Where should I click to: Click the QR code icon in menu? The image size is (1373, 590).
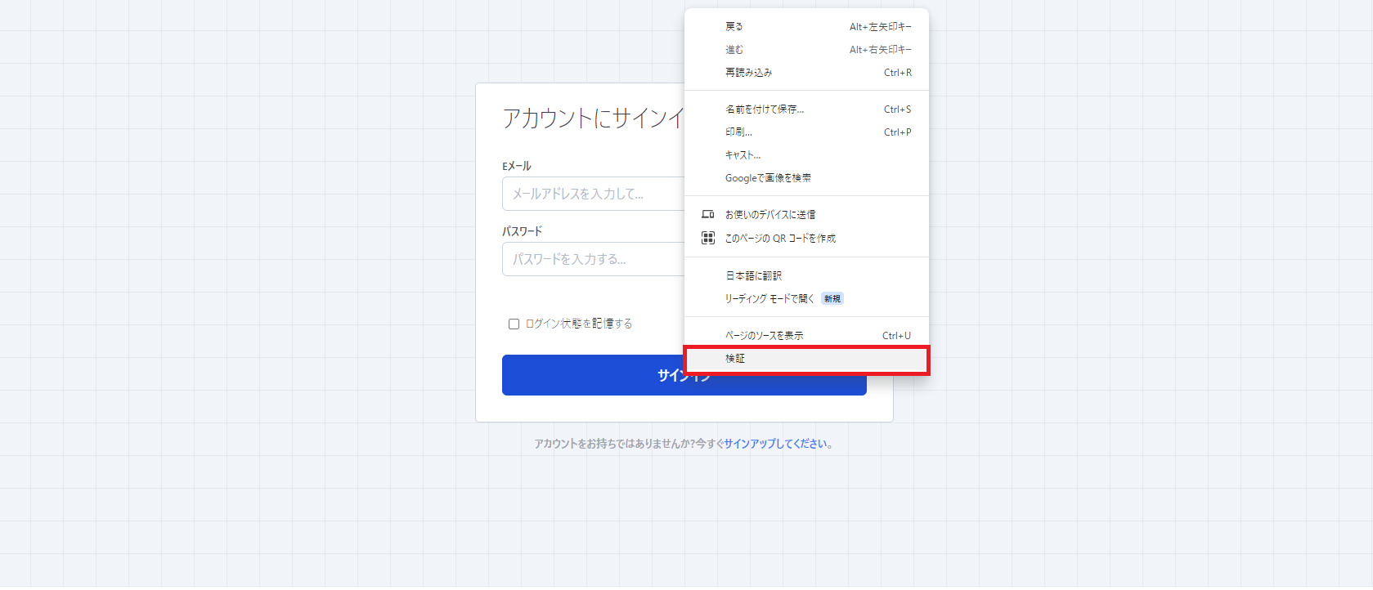point(708,239)
